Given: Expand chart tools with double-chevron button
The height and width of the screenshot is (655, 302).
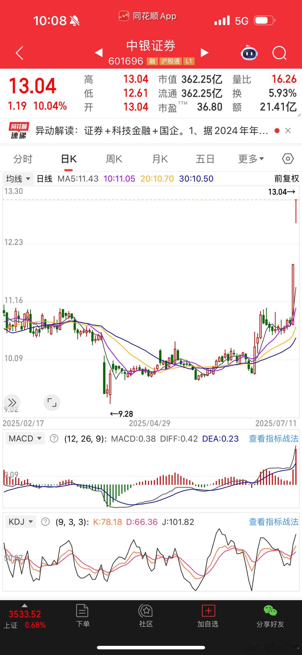Looking at the screenshot, I should point(12,403).
